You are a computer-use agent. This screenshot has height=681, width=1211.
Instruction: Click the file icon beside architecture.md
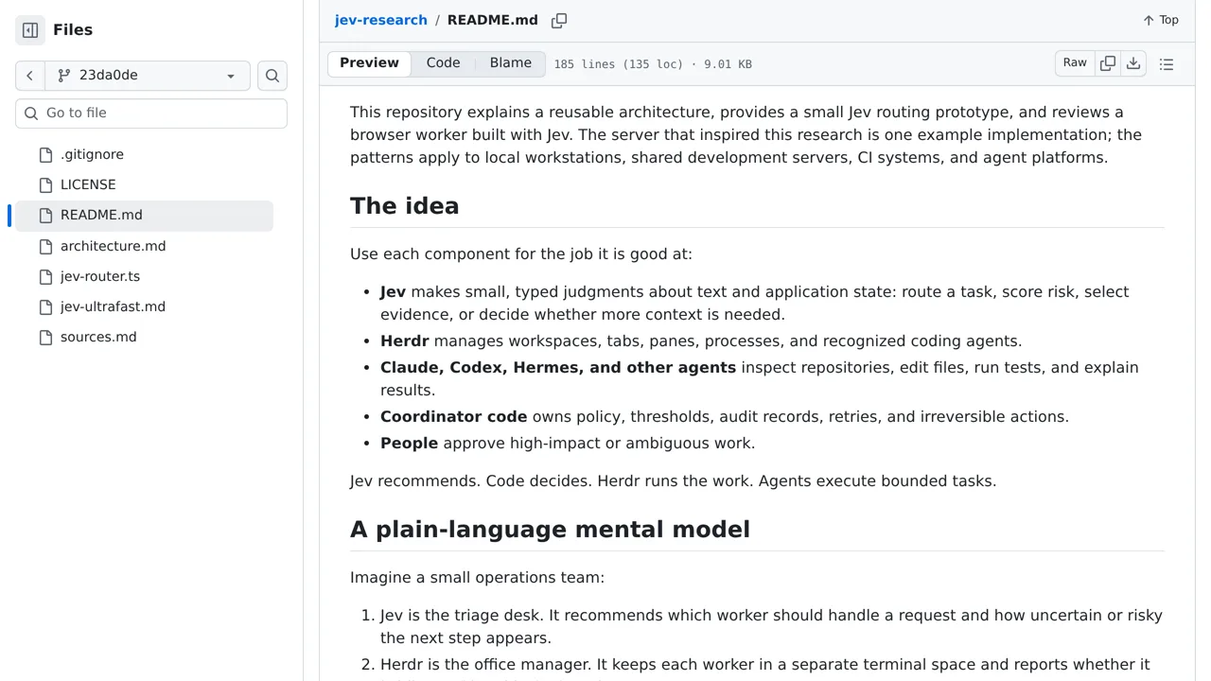(45, 246)
